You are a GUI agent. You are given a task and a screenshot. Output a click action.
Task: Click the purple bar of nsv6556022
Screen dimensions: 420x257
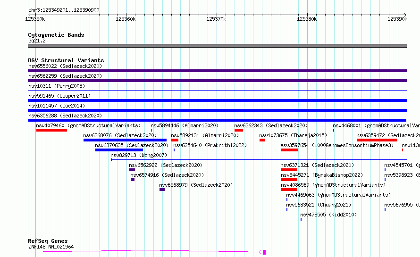click(x=217, y=71)
